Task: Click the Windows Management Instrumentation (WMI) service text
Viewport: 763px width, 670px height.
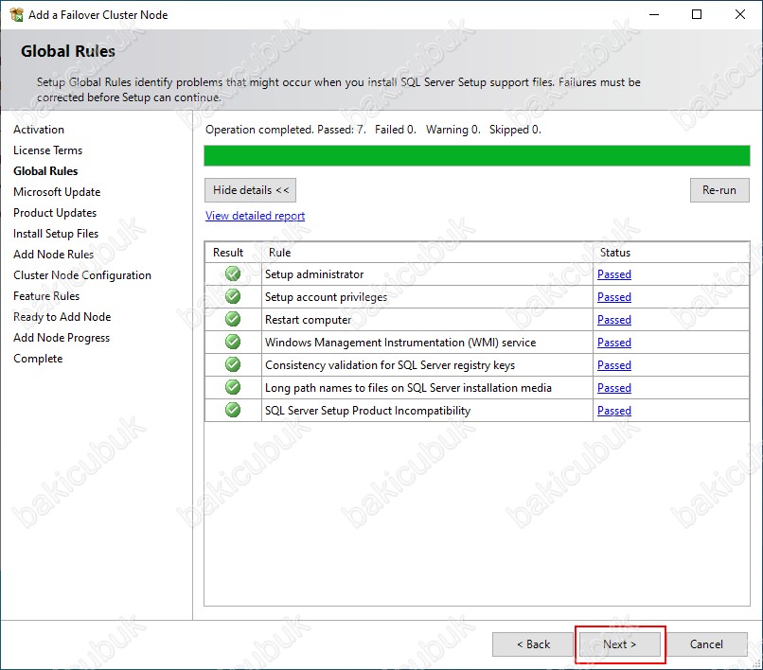Action: pyautogui.click(x=400, y=343)
